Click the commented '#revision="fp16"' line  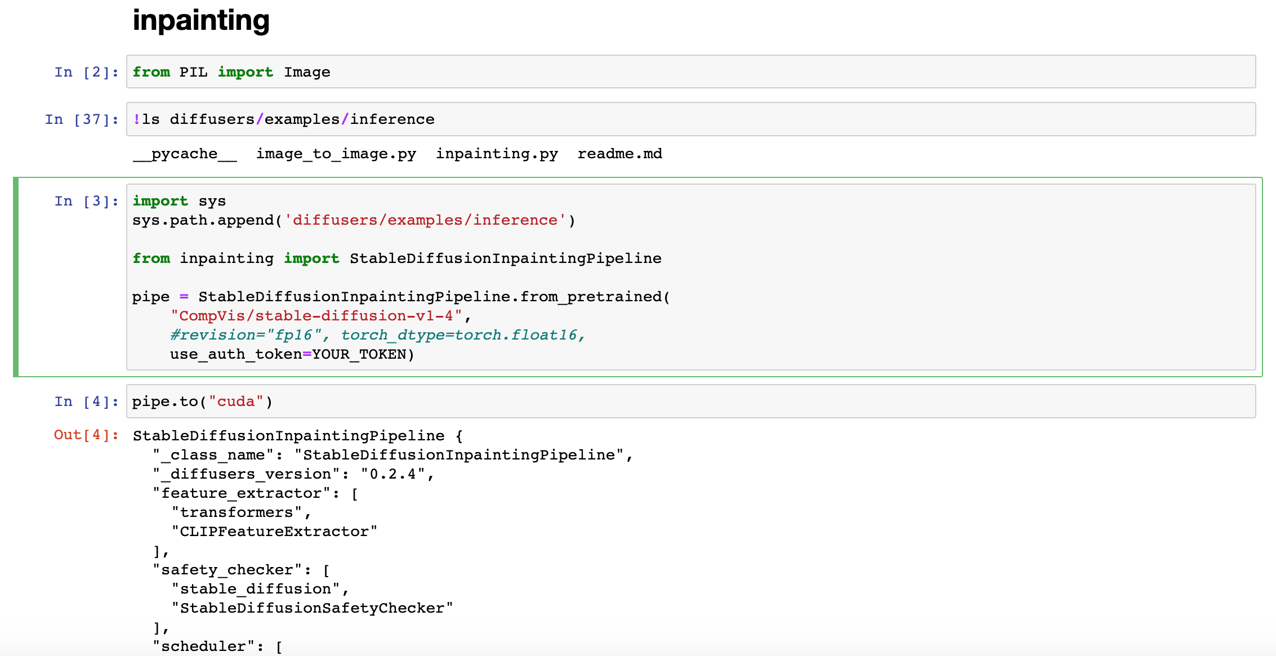point(378,335)
